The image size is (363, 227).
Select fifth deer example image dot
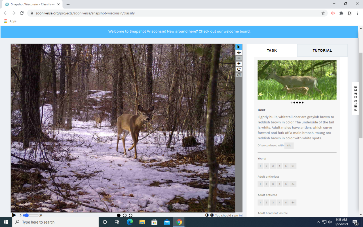coord(303,102)
